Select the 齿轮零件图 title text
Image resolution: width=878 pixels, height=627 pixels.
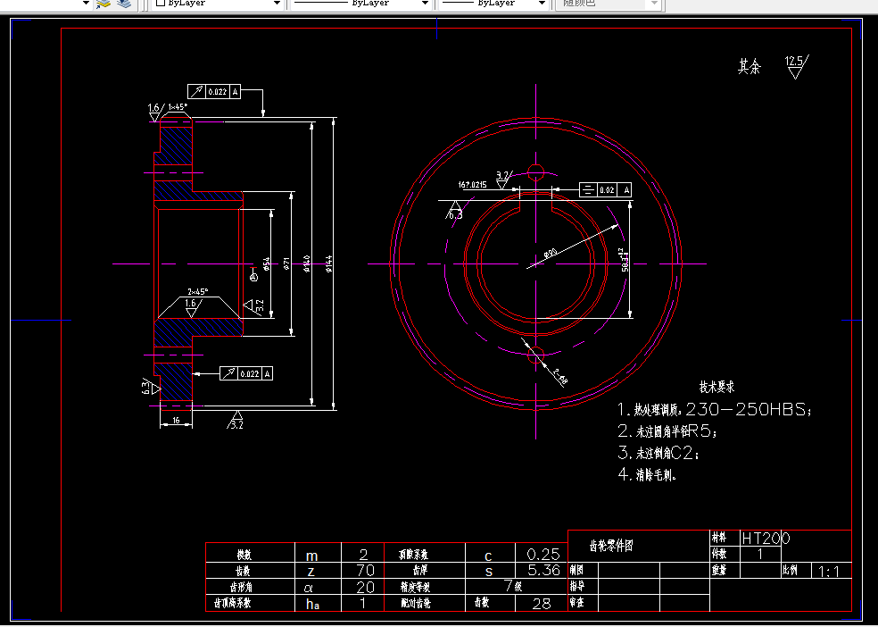click(611, 546)
